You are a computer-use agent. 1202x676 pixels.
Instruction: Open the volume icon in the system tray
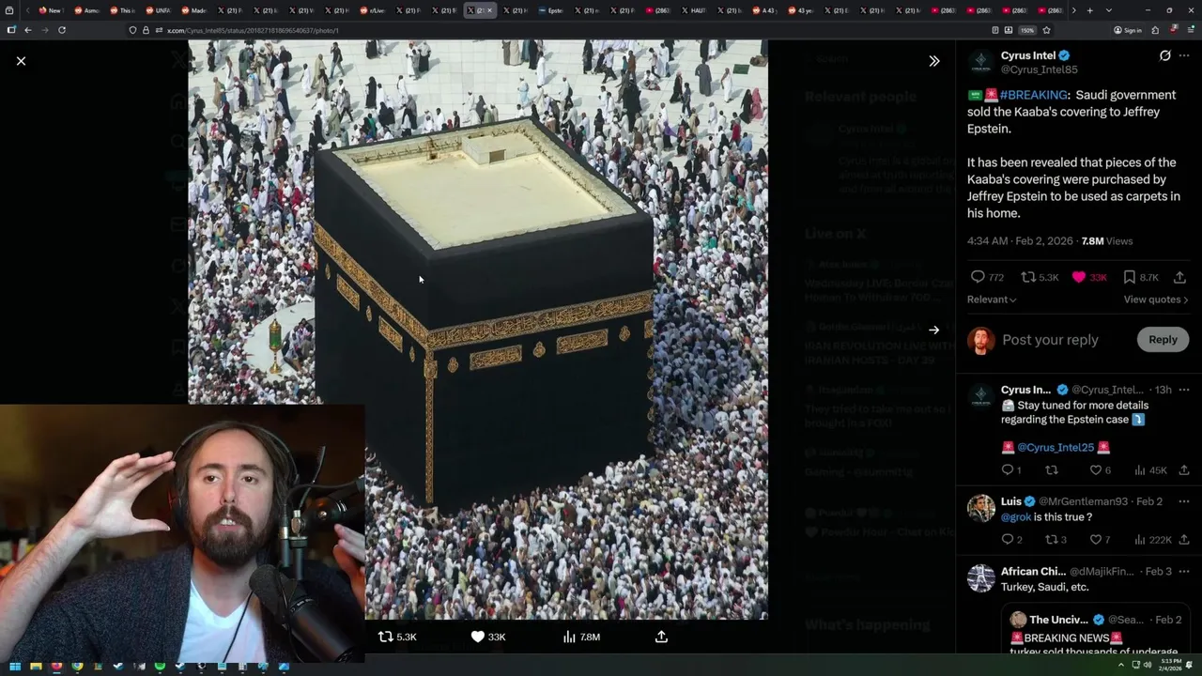click(1146, 666)
